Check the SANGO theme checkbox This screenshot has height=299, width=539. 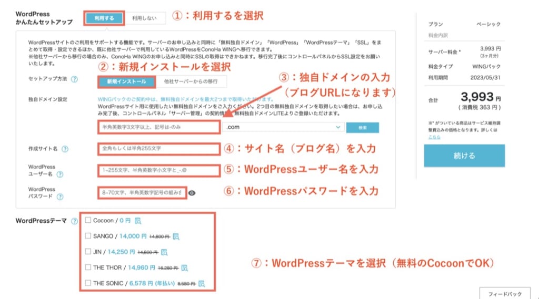pos(88,236)
